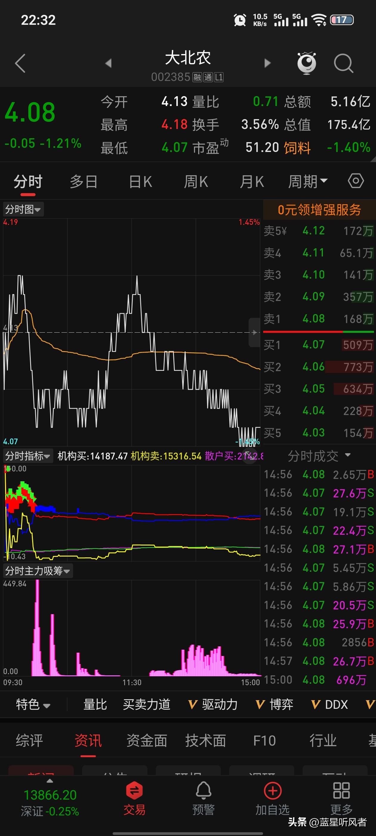Go to previous stock with left triangle

(108, 63)
